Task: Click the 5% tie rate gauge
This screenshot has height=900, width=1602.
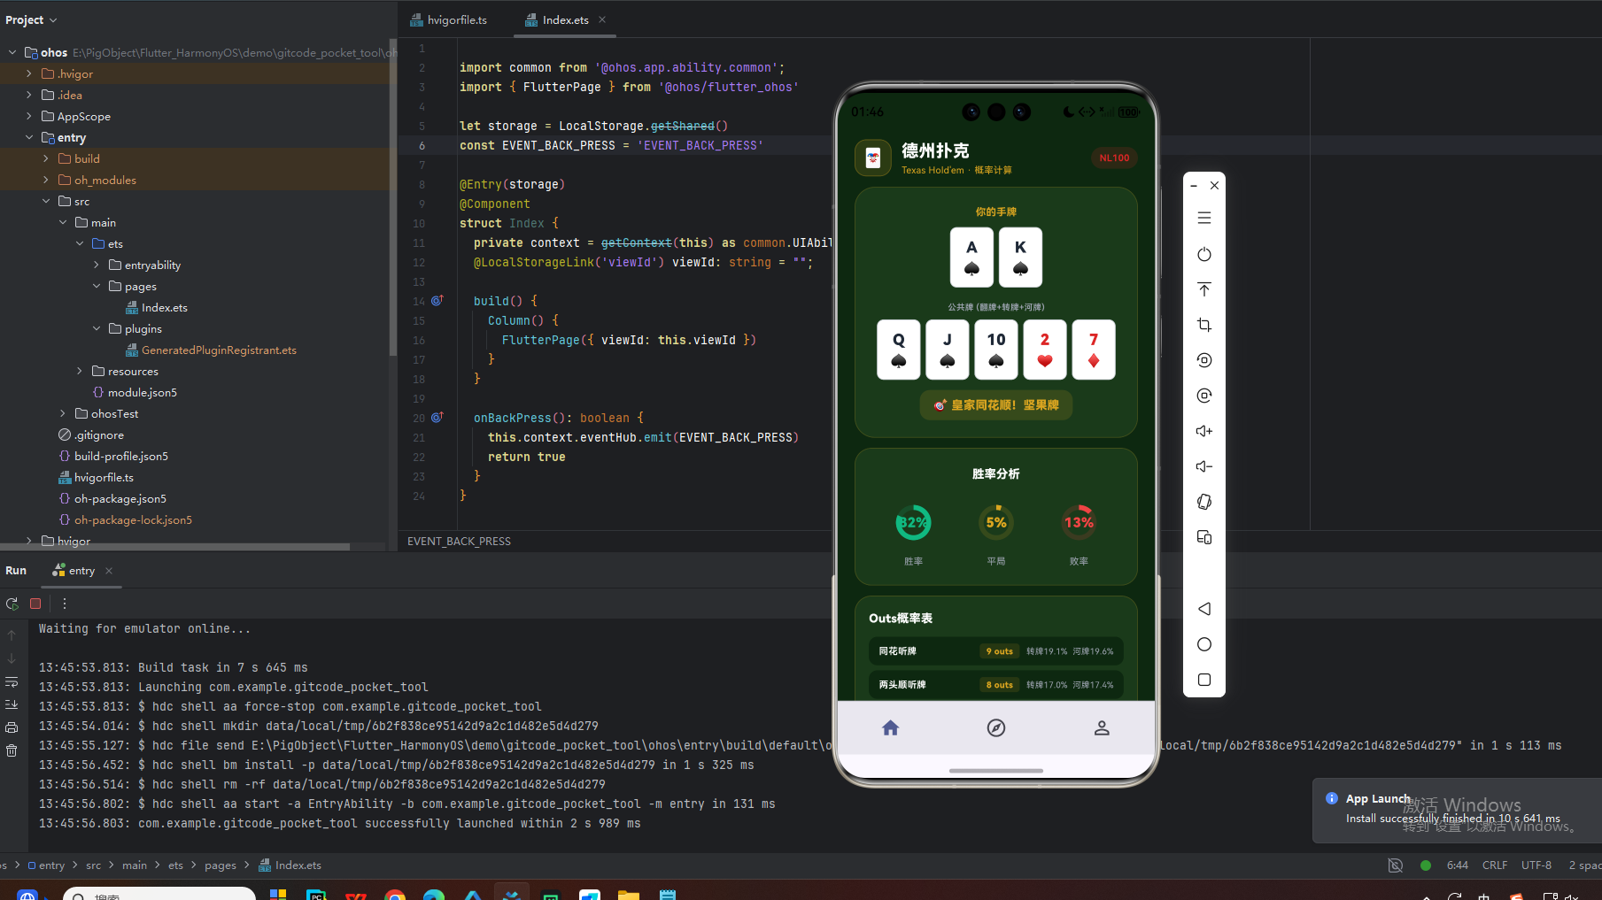Action: click(x=996, y=523)
